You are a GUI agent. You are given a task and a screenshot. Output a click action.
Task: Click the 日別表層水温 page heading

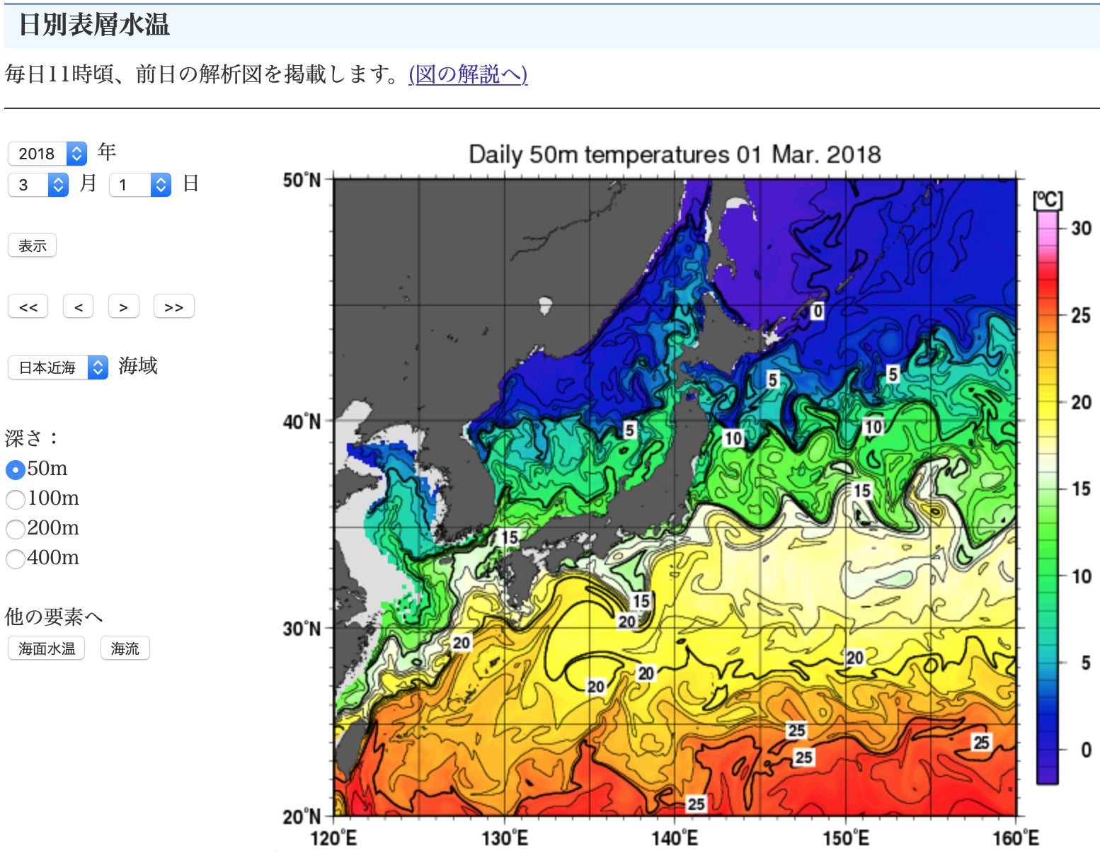tap(94, 25)
